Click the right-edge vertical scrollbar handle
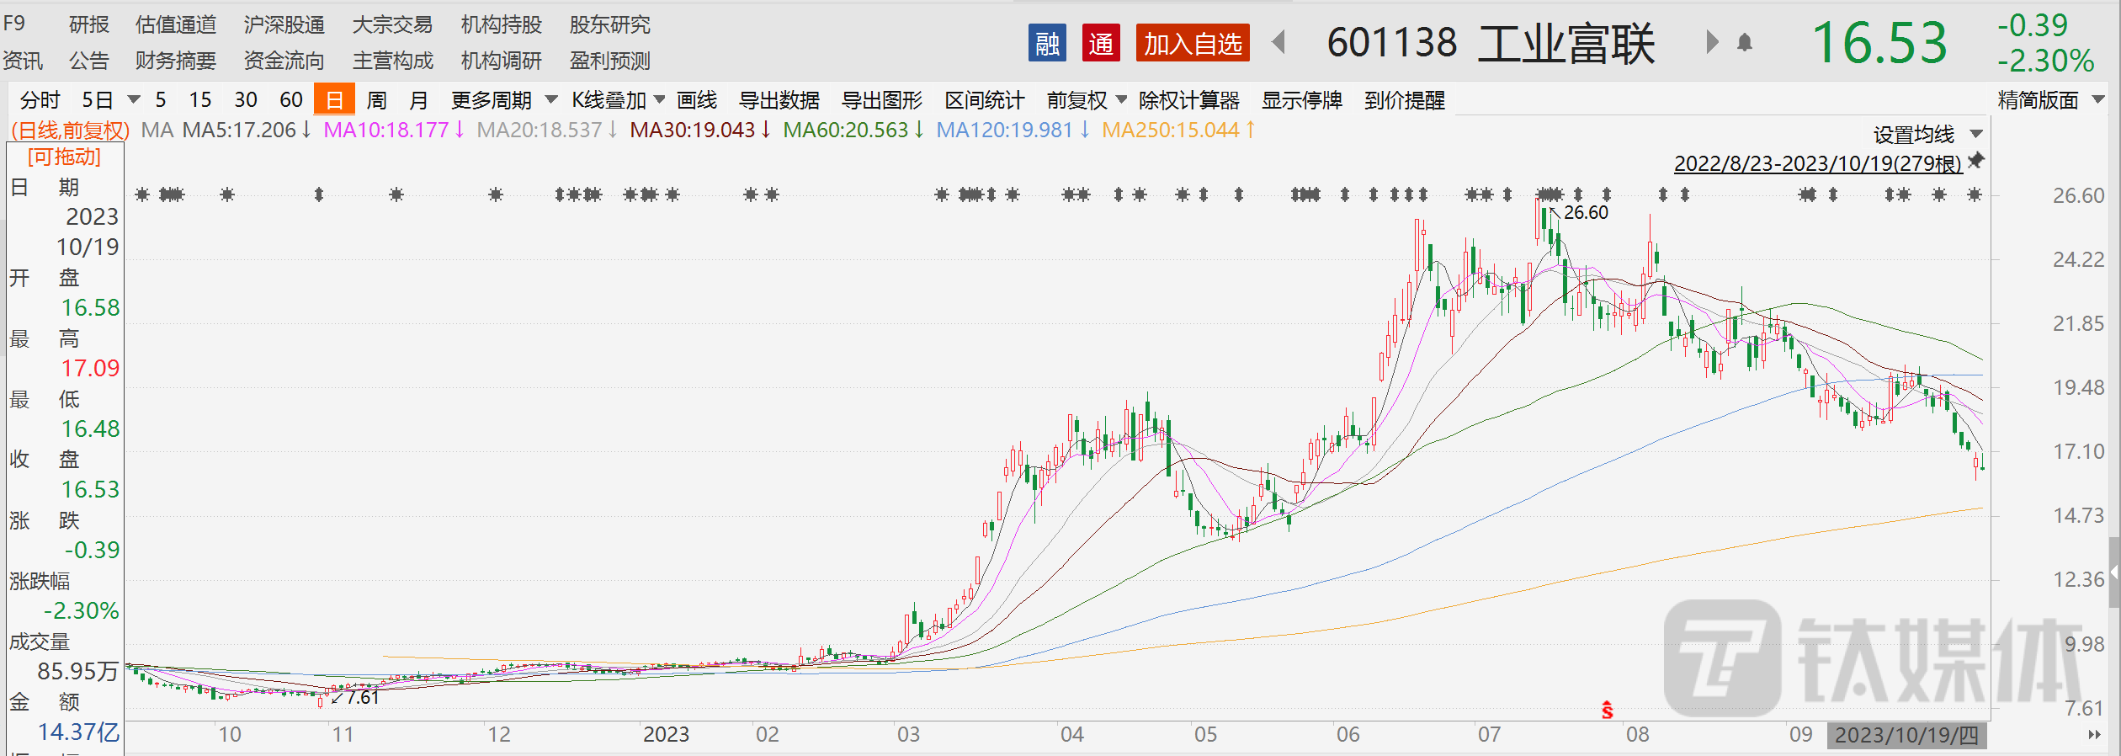The image size is (2121, 756). (2114, 572)
